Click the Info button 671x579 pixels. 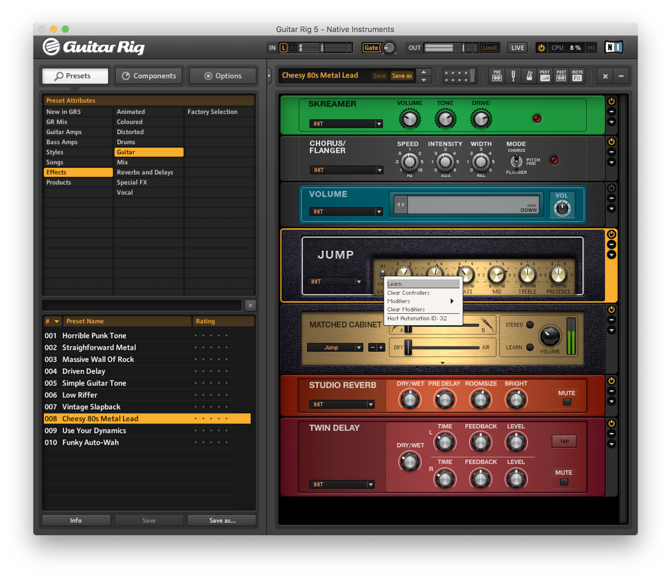[x=76, y=520]
